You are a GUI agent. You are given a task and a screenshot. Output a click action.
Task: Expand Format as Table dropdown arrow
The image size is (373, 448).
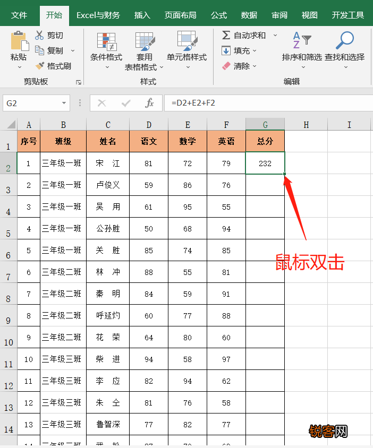click(x=162, y=67)
